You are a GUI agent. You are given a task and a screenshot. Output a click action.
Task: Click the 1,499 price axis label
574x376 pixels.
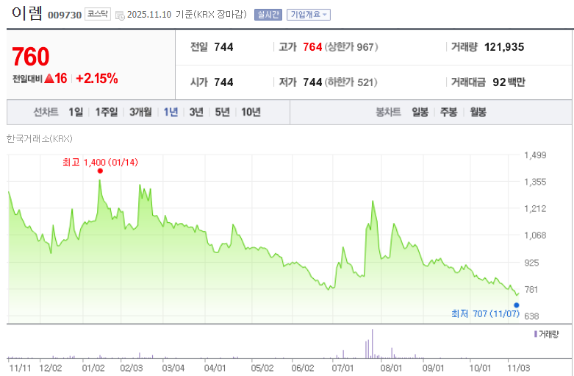point(535,155)
